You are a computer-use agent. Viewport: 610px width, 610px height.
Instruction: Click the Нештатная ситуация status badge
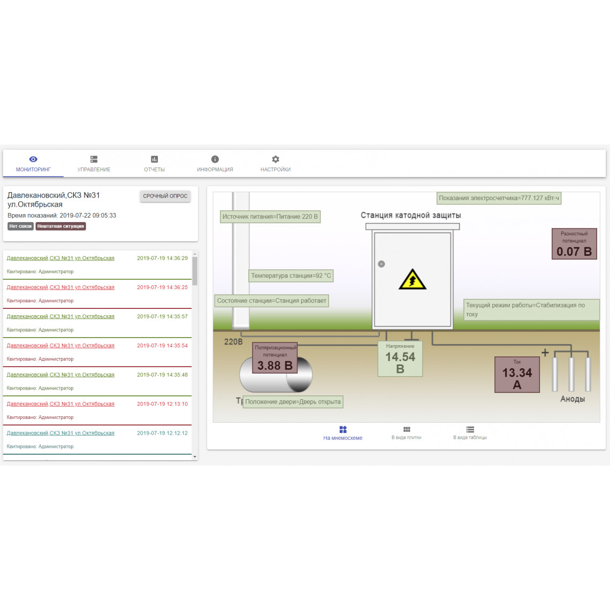click(60, 226)
